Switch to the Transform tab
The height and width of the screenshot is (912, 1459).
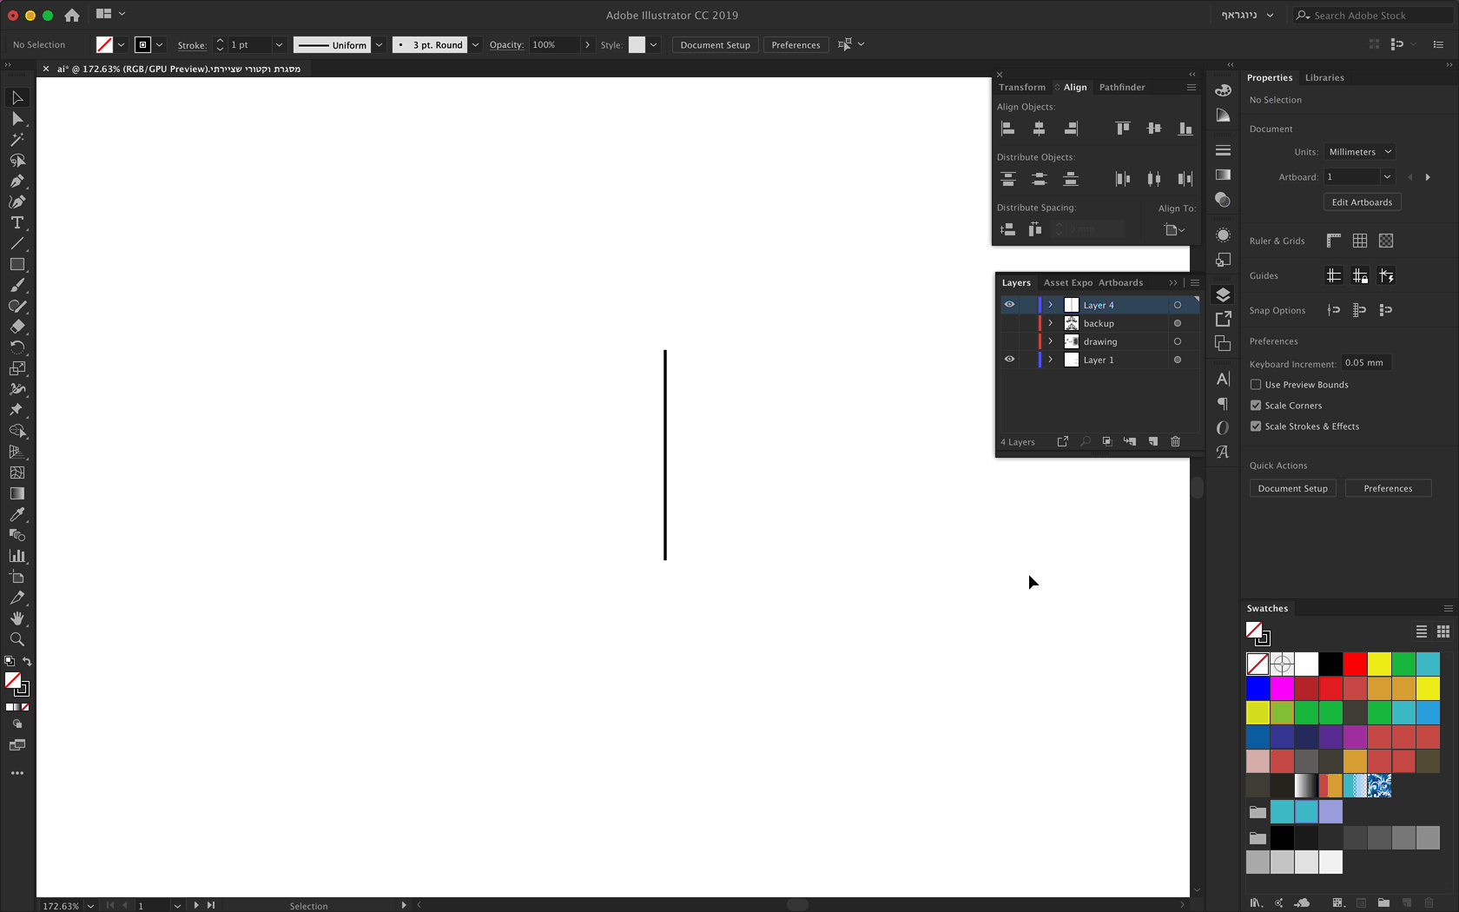1022,88
